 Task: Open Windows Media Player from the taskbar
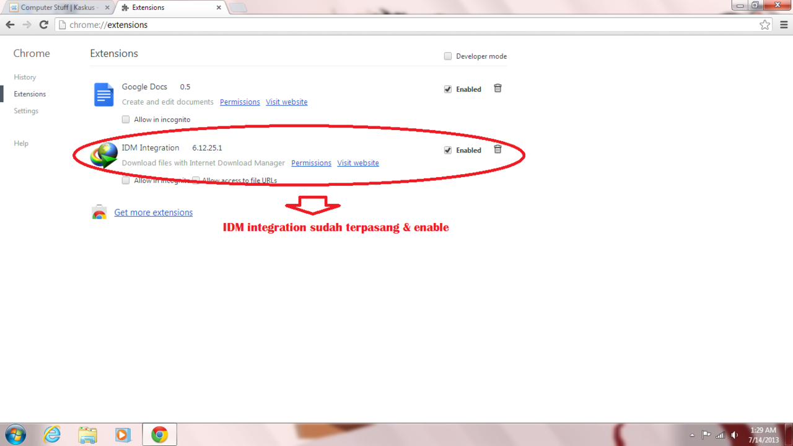[x=123, y=435]
